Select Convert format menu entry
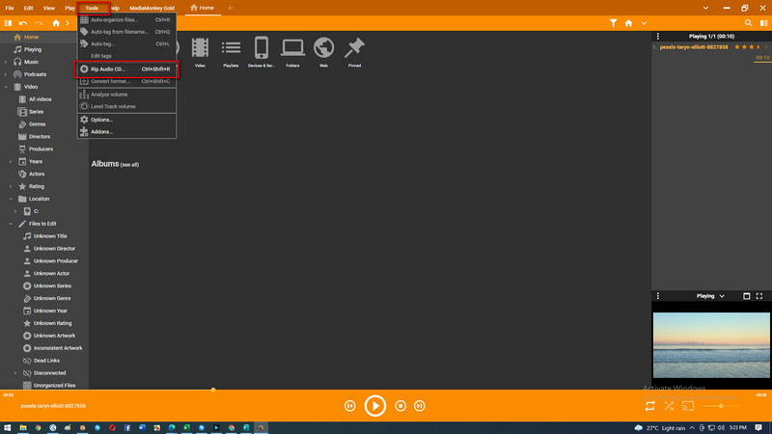The height and width of the screenshot is (434, 772). [126, 81]
